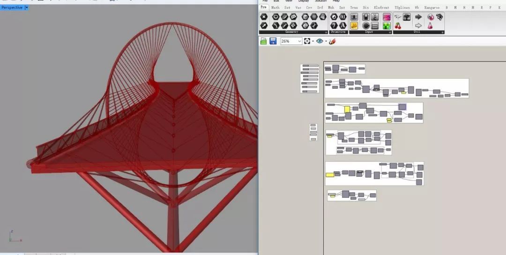Switch to the Msh tab
The width and height of the screenshot is (506, 255).
(x=331, y=7)
